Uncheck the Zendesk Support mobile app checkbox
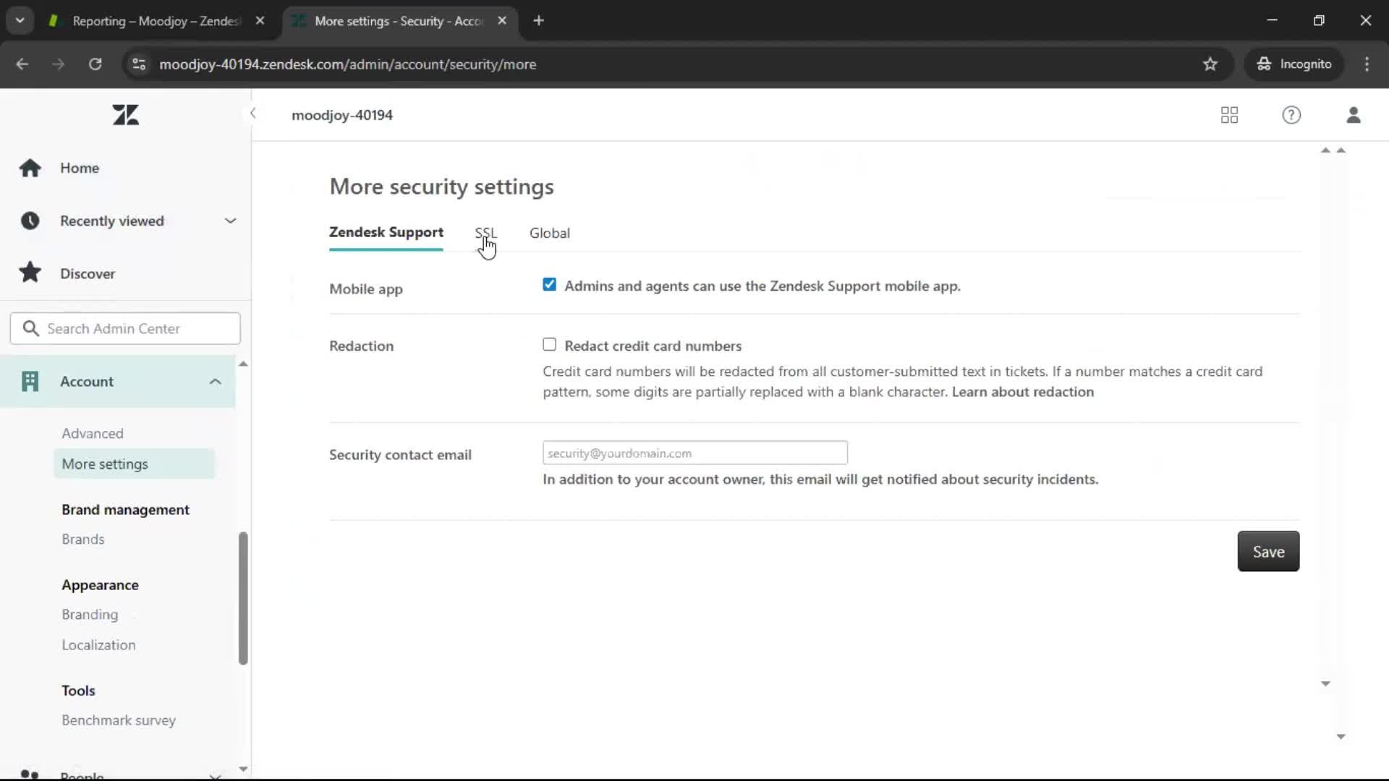The height and width of the screenshot is (781, 1389). coord(550,284)
